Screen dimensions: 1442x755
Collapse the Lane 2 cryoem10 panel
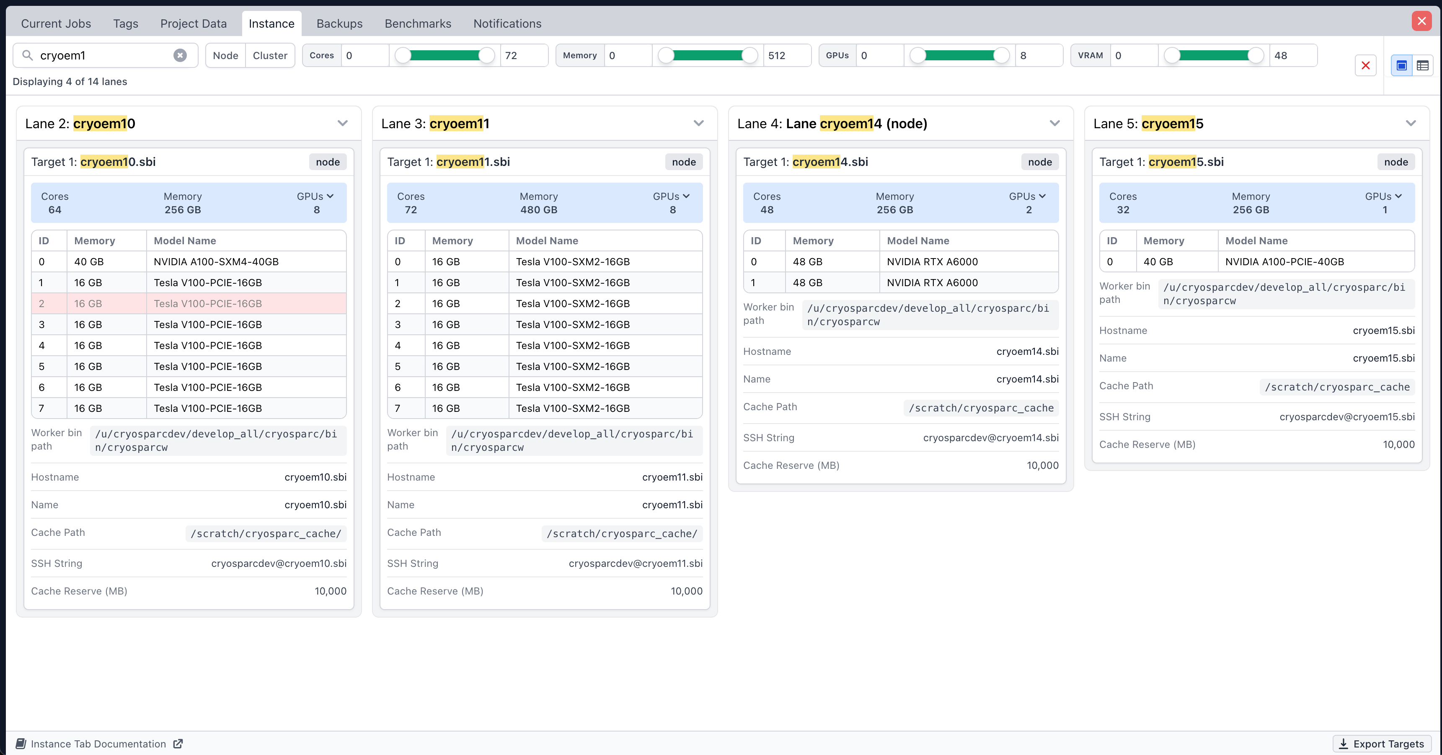[343, 123]
